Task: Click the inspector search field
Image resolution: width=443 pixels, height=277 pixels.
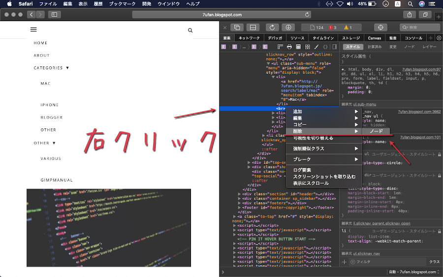Action: tap(419, 28)
